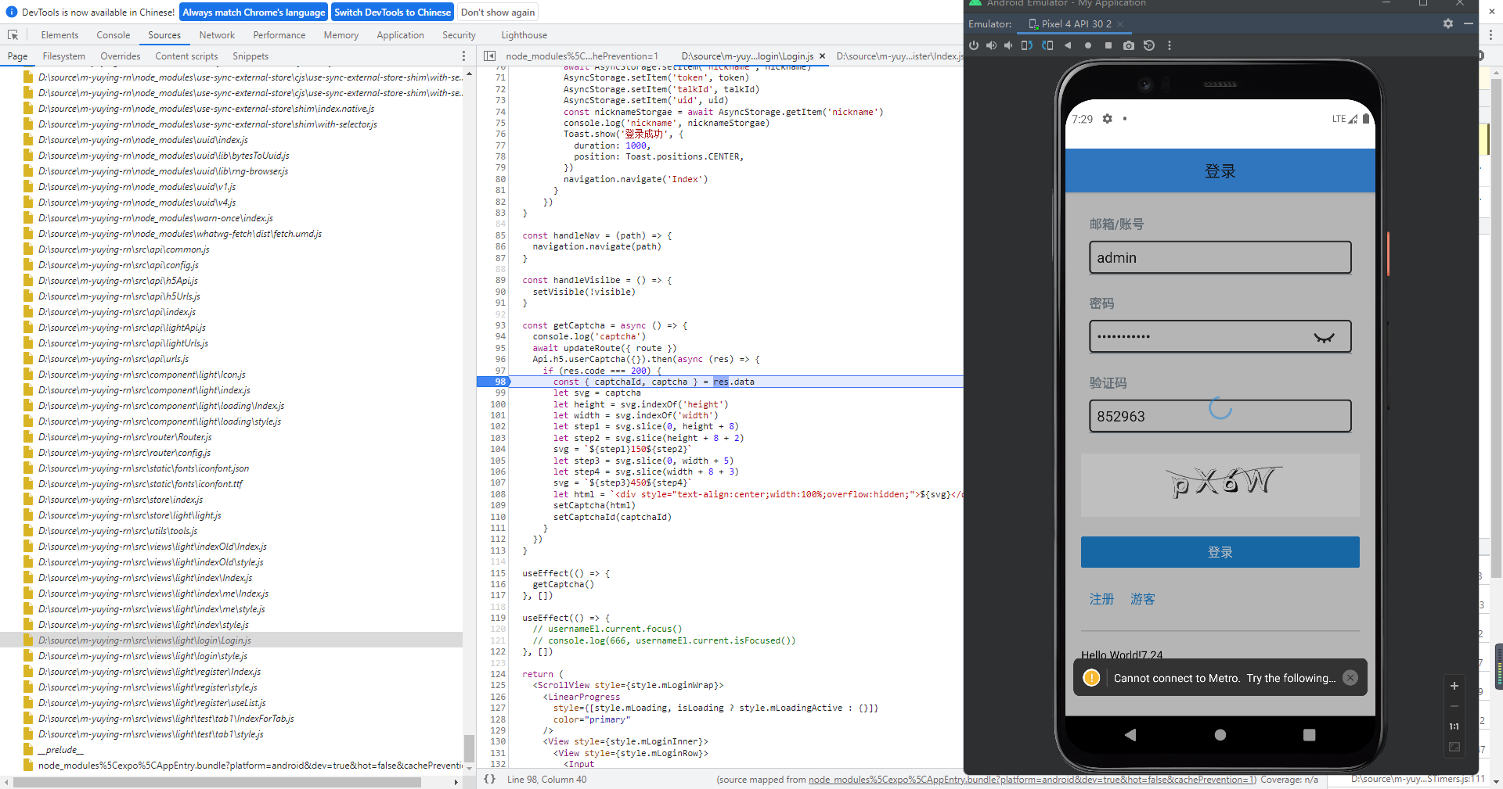Tap the phone's on-screen recents square button
Image resolution: width=1503 pixels, height=789 pixels.
(x=1309, y=734)
